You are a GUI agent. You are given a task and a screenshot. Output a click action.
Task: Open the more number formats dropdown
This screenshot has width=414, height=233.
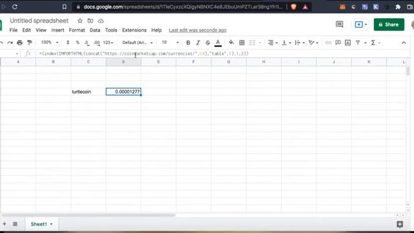point(108,43)
